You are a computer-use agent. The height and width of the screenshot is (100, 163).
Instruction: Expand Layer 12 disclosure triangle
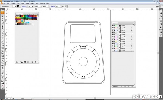(x=118, y=25)
